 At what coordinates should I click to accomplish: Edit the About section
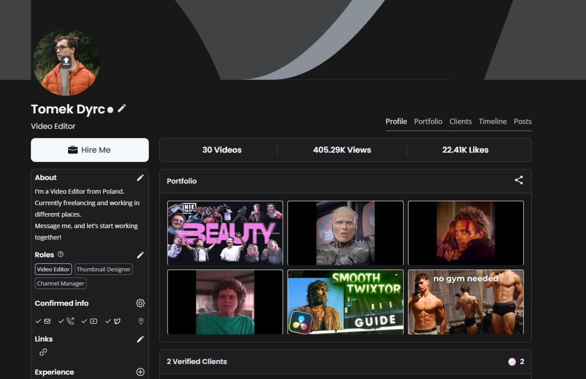click(140, 178)
